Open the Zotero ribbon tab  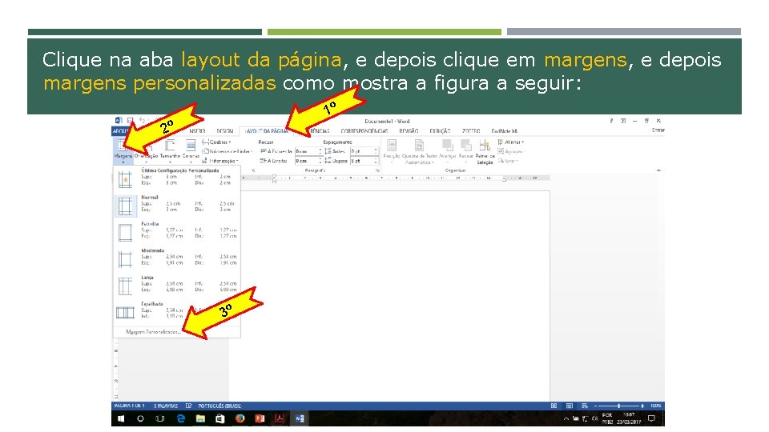[471, 130]
